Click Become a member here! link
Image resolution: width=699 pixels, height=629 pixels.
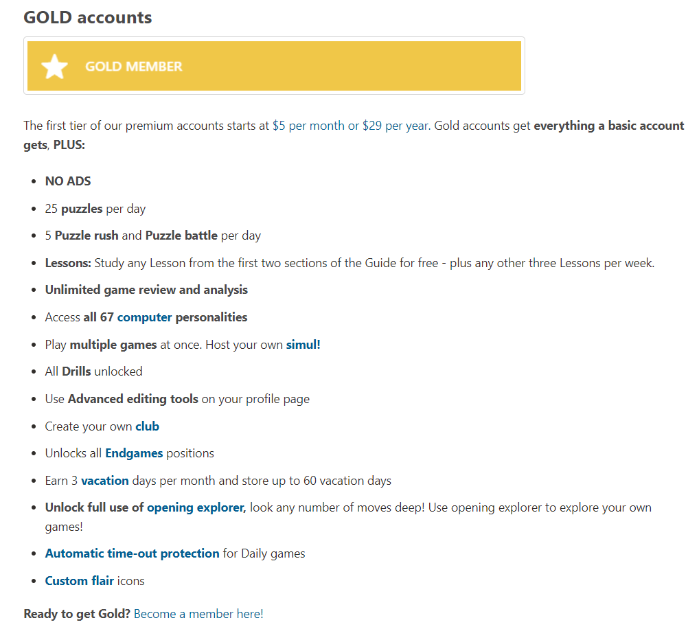coord(198,614)
